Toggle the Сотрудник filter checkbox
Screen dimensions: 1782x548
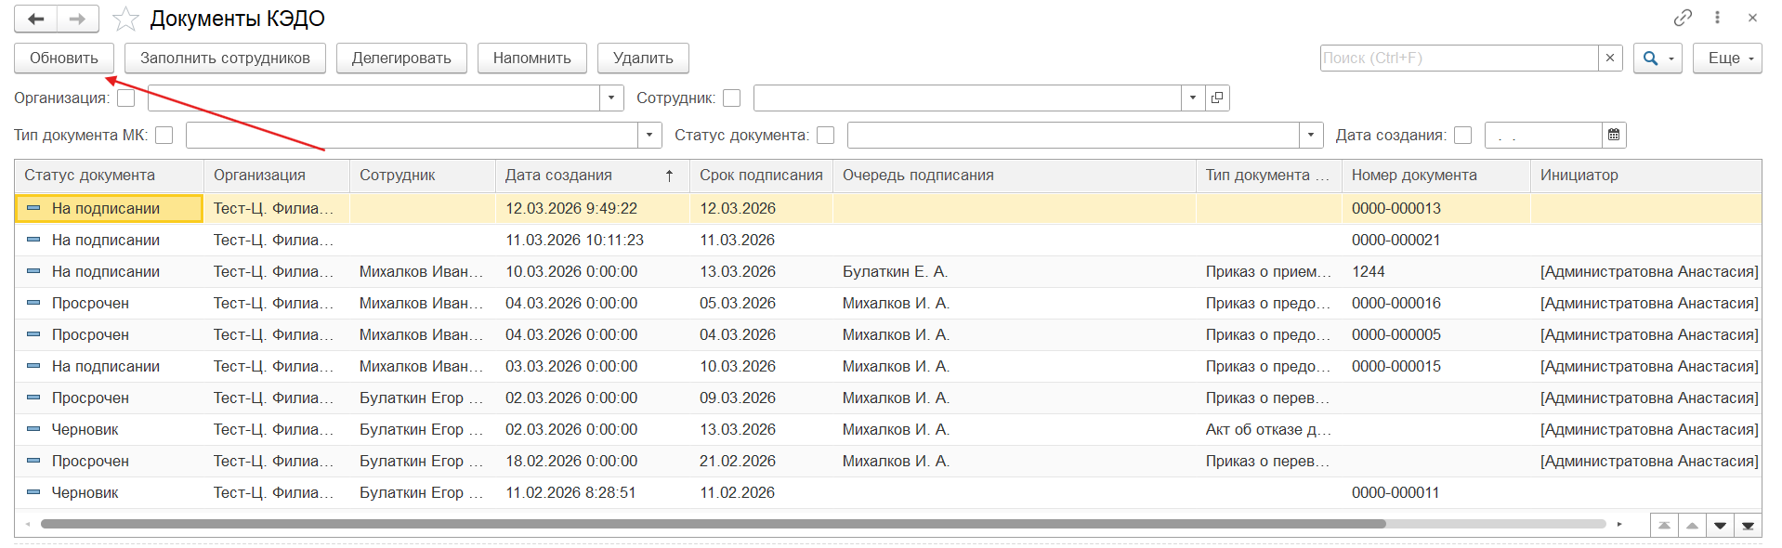click(732, 98)
